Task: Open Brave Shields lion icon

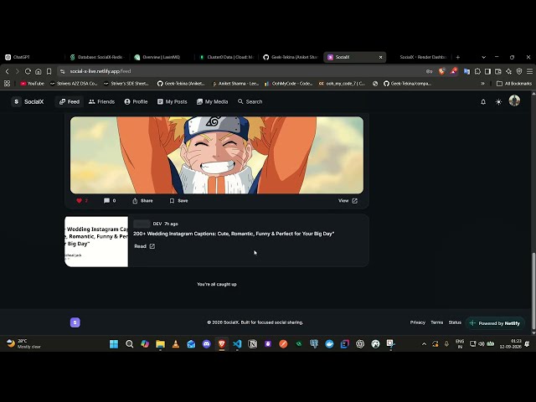Action: (x=441, y=71)
